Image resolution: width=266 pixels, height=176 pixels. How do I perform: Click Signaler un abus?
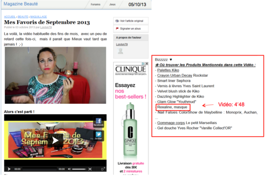130,29
